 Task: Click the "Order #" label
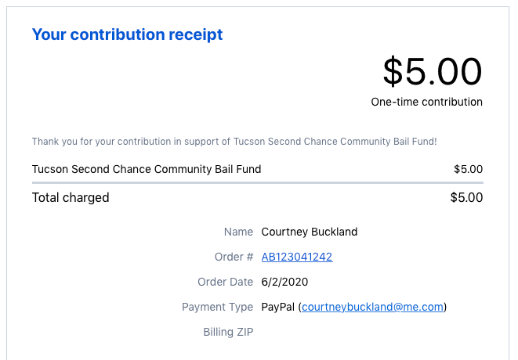coord(234,257)
